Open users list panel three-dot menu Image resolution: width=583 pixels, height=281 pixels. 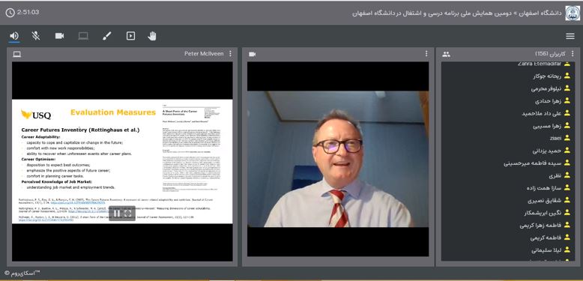click(573, 54)
